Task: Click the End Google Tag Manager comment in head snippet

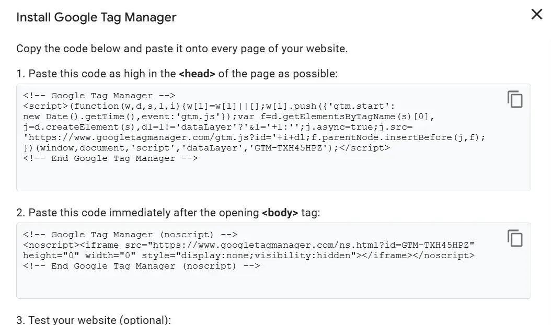Action: pyautogui.click(x=110, y=158)
